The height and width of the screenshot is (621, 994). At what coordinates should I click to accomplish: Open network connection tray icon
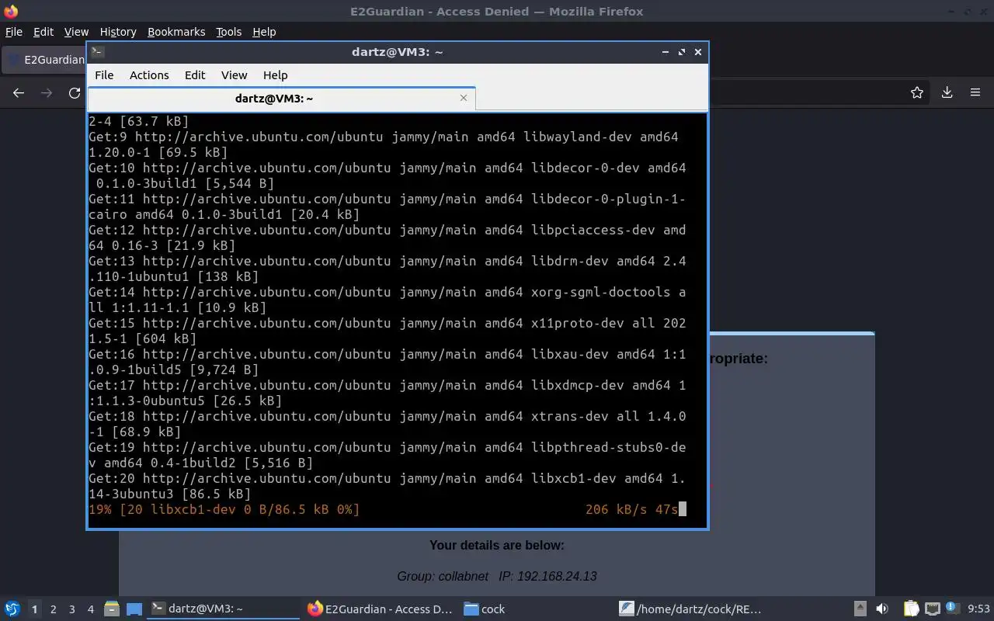[x=932, y=609]
